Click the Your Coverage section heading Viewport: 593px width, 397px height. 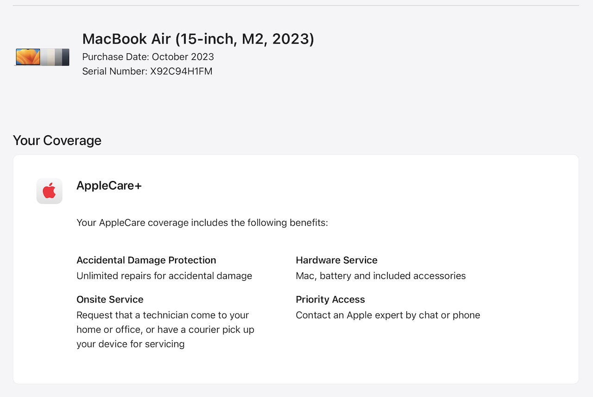[x=57, y=140]
